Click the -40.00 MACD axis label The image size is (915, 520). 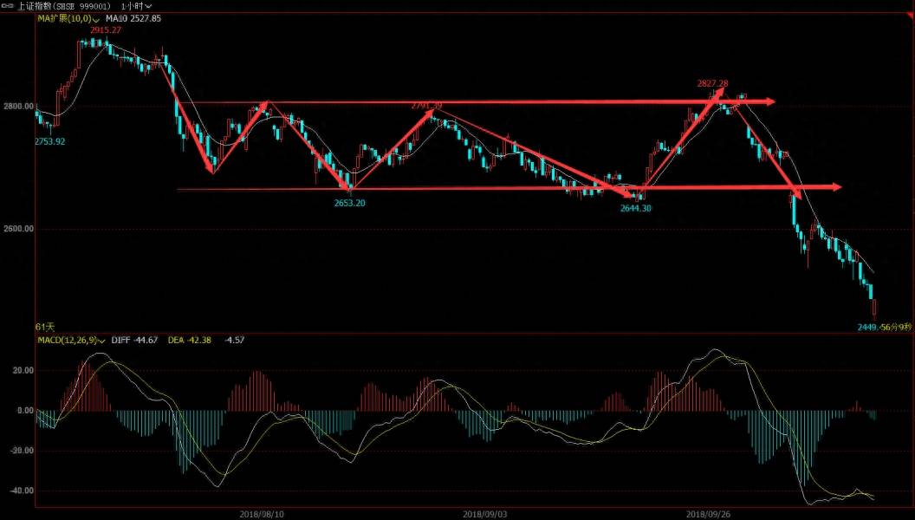point(21,491)
